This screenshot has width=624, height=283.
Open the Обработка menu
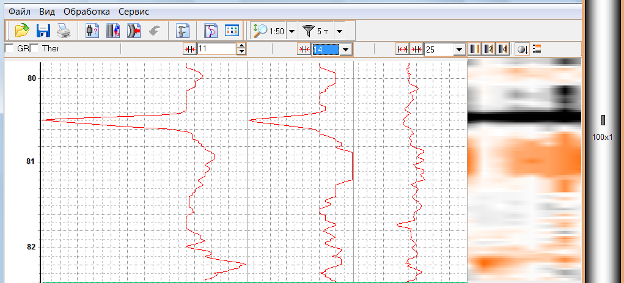pos(86,12)
